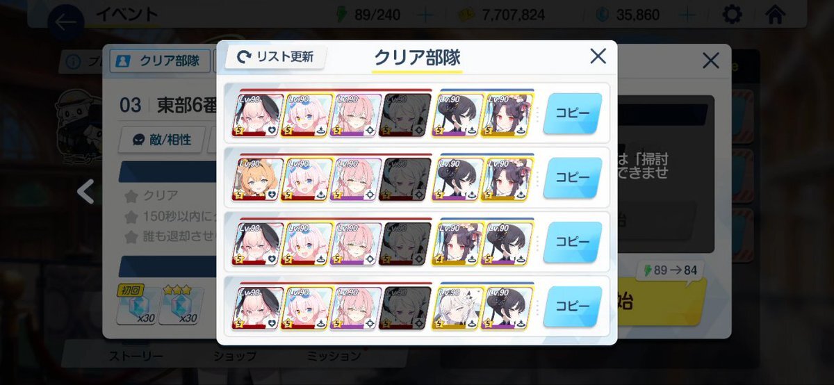Add AP with the plus beside 89/240

(425, 15)
